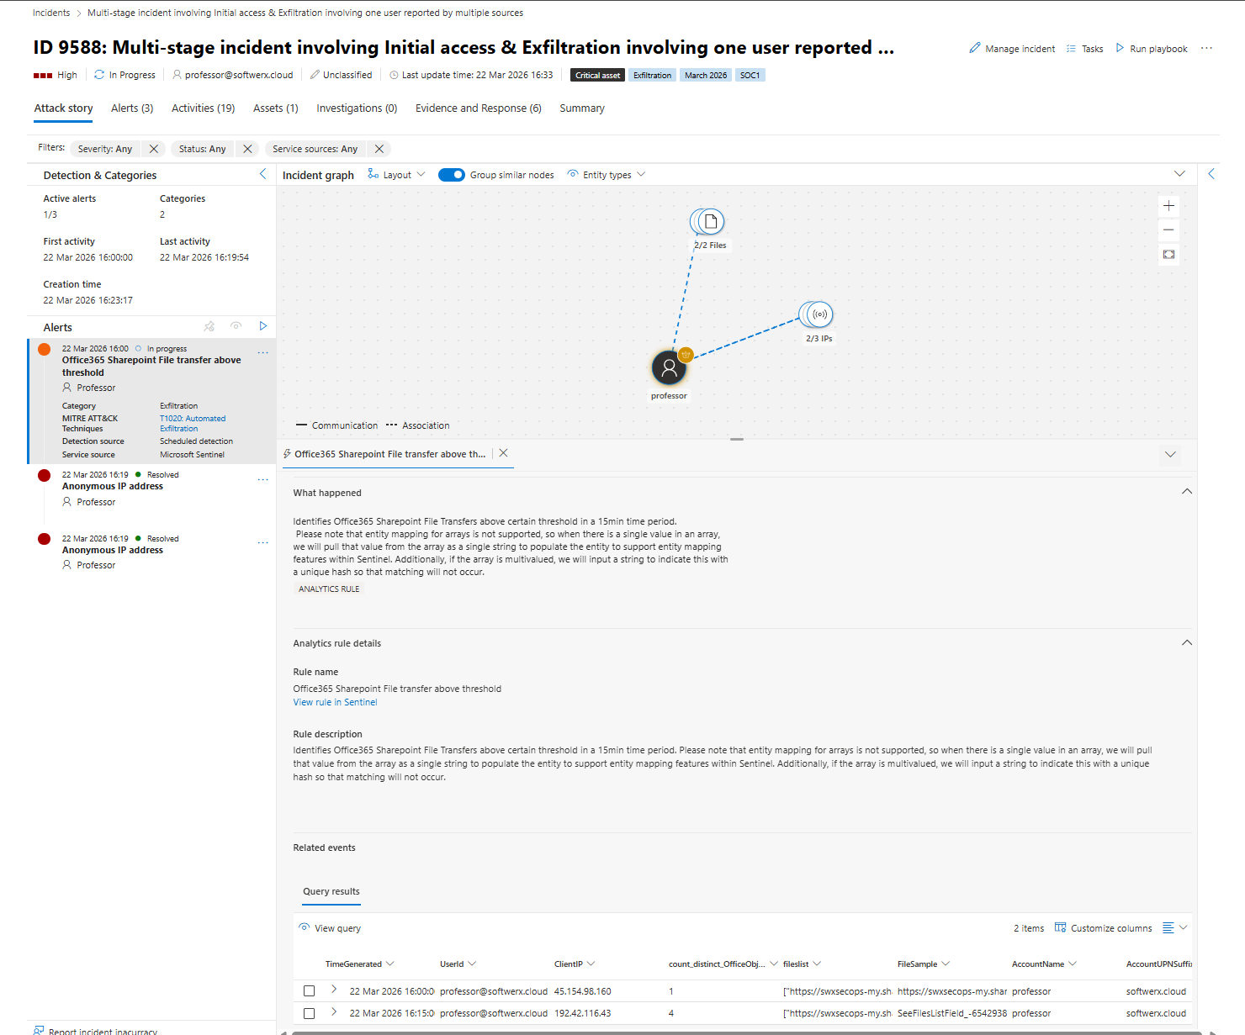Click the graph pane resize handle

point(737,439)
